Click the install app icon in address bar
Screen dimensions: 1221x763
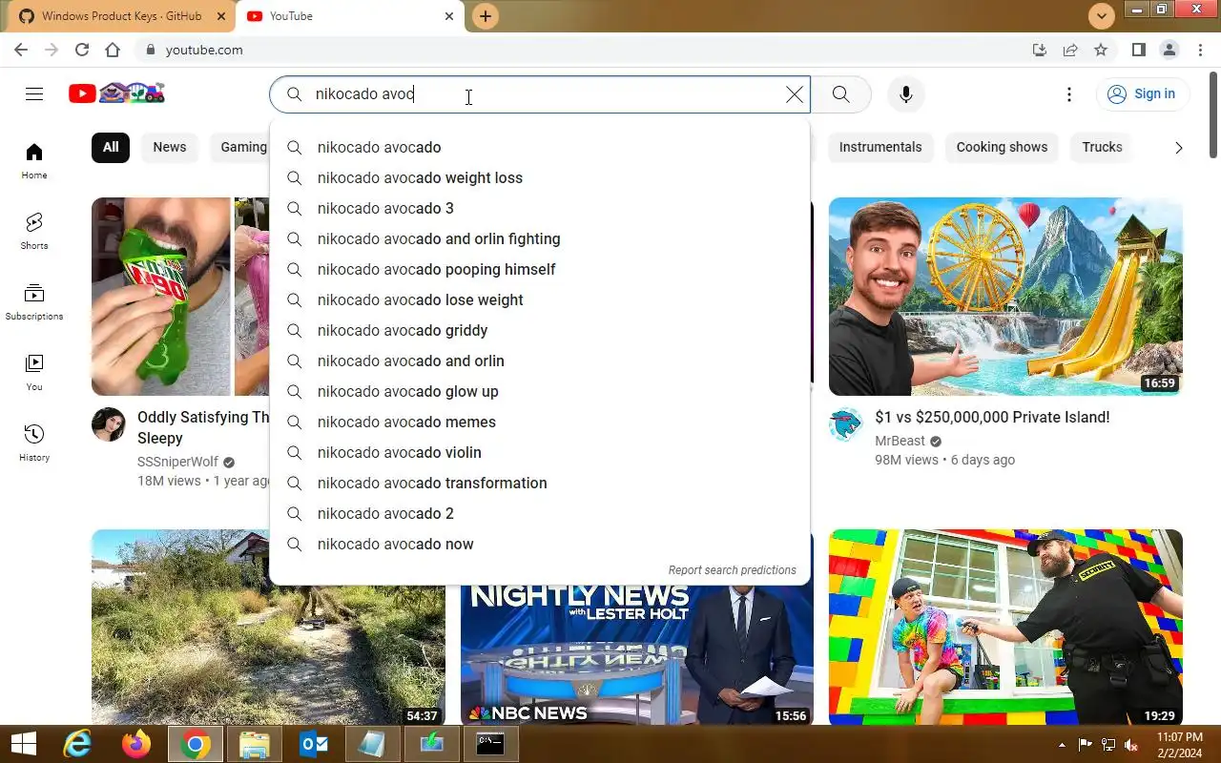pyautogui.click(x=1040, y=50)
